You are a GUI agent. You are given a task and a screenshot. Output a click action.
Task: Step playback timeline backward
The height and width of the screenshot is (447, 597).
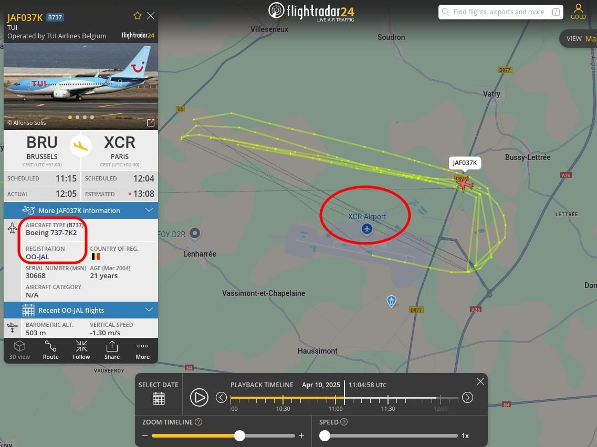tap(221, 398)
